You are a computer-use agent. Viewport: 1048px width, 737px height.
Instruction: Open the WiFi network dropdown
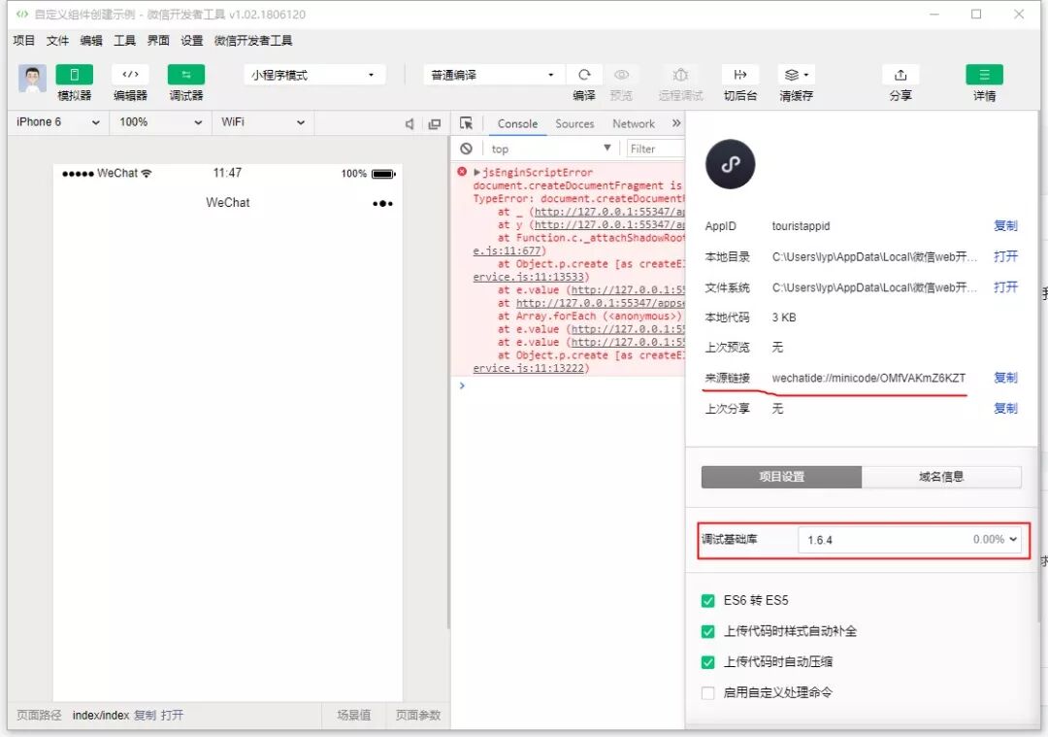[263, 122]
